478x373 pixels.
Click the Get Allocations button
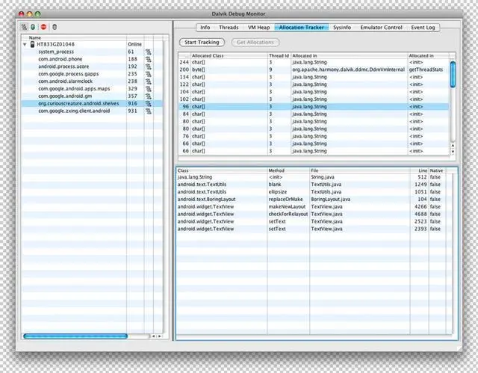pyautogui.click(x=255, y=43)
